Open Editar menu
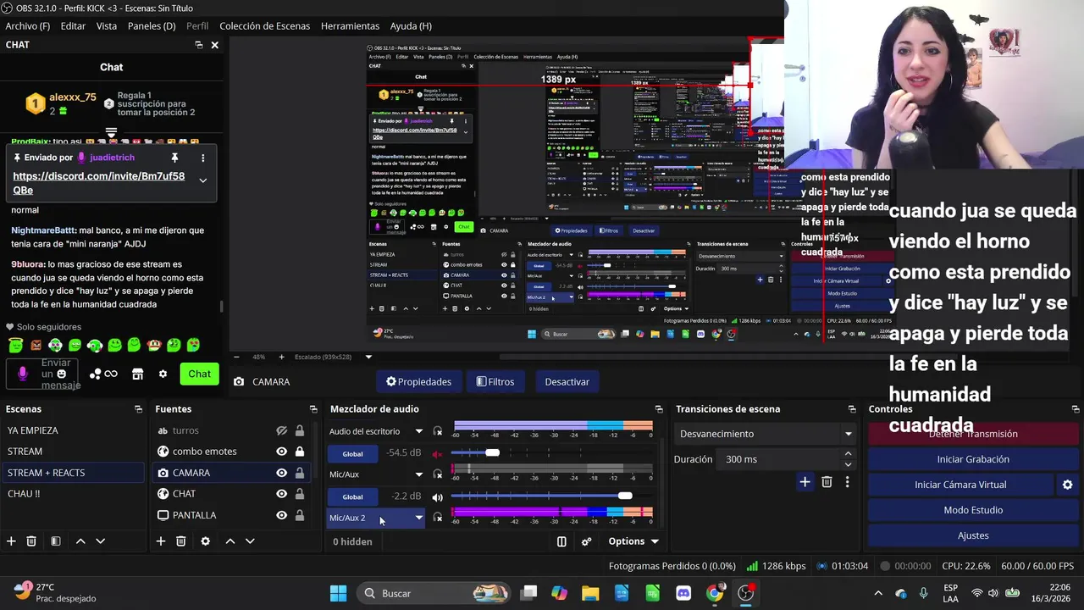Screen dimensions: 1084x610 pos(73,26)
